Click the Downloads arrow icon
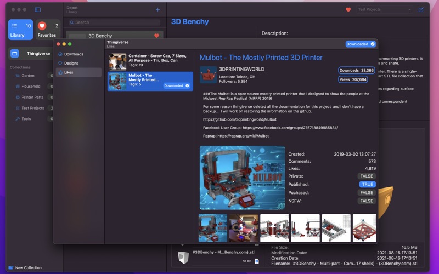 click(60, 54)
